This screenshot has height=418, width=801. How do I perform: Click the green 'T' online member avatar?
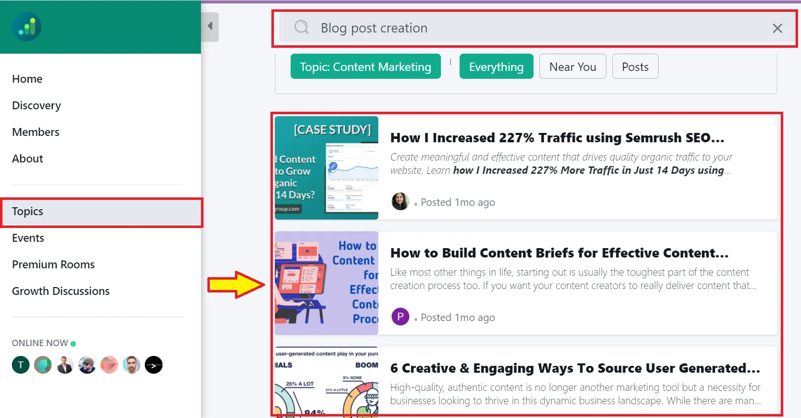[x=21, y=365]
